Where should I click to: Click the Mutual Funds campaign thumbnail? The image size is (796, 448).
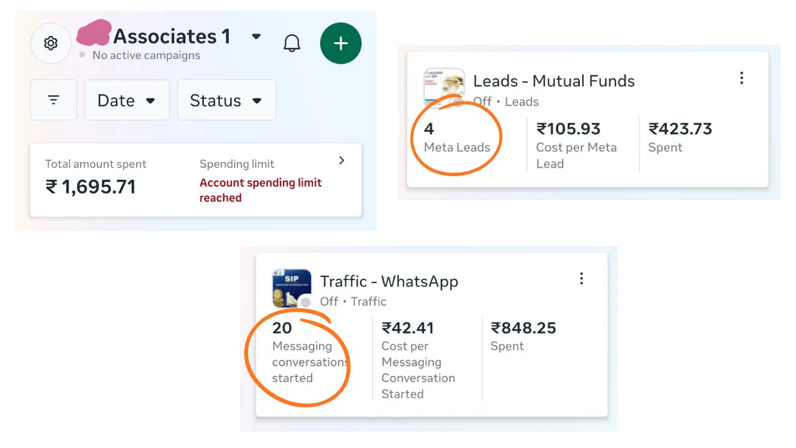[x=443, y=87]
